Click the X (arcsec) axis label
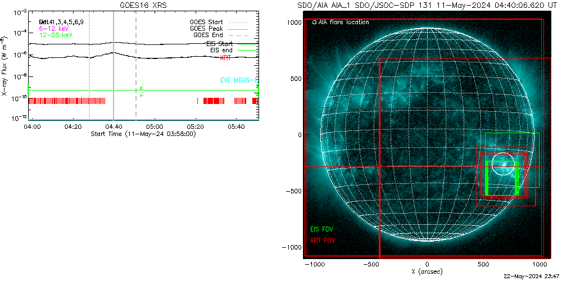This screenshot has height=281, width=562. (x=427, y=271)
